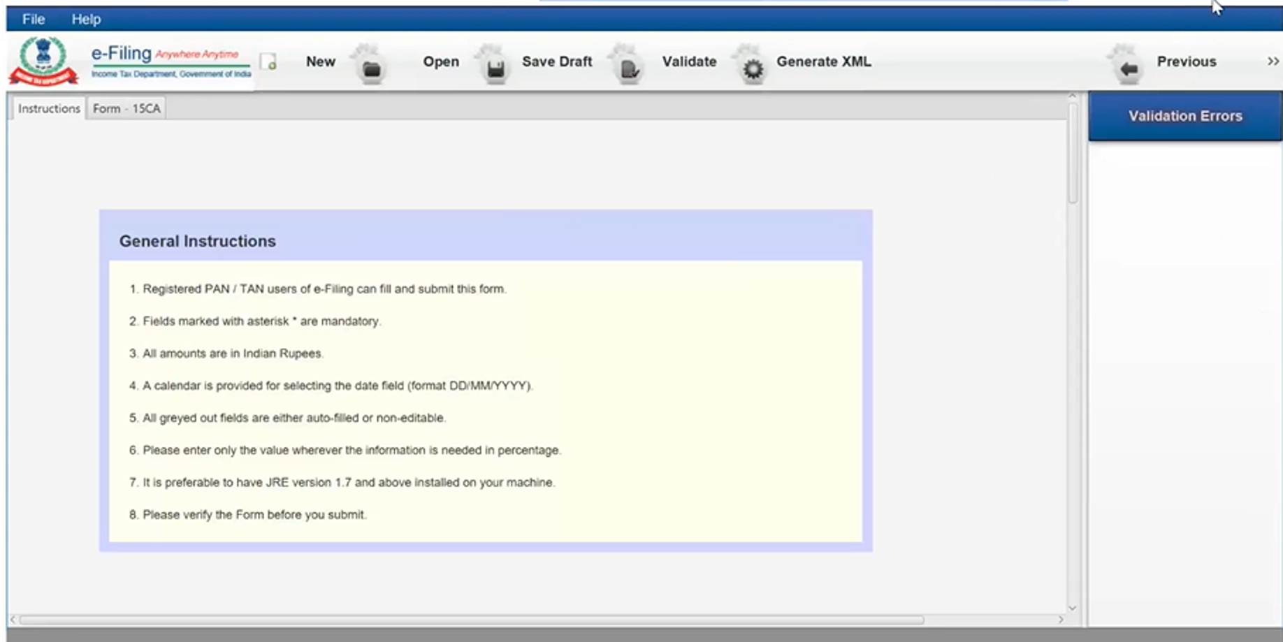Viewport: 1283px width, 642px height.
Task: Click the Income Tax Department emblem logo
Action: coord(43,61)
